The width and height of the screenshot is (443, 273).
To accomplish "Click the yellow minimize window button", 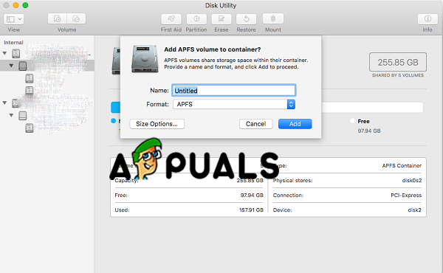I will (16, 5).
